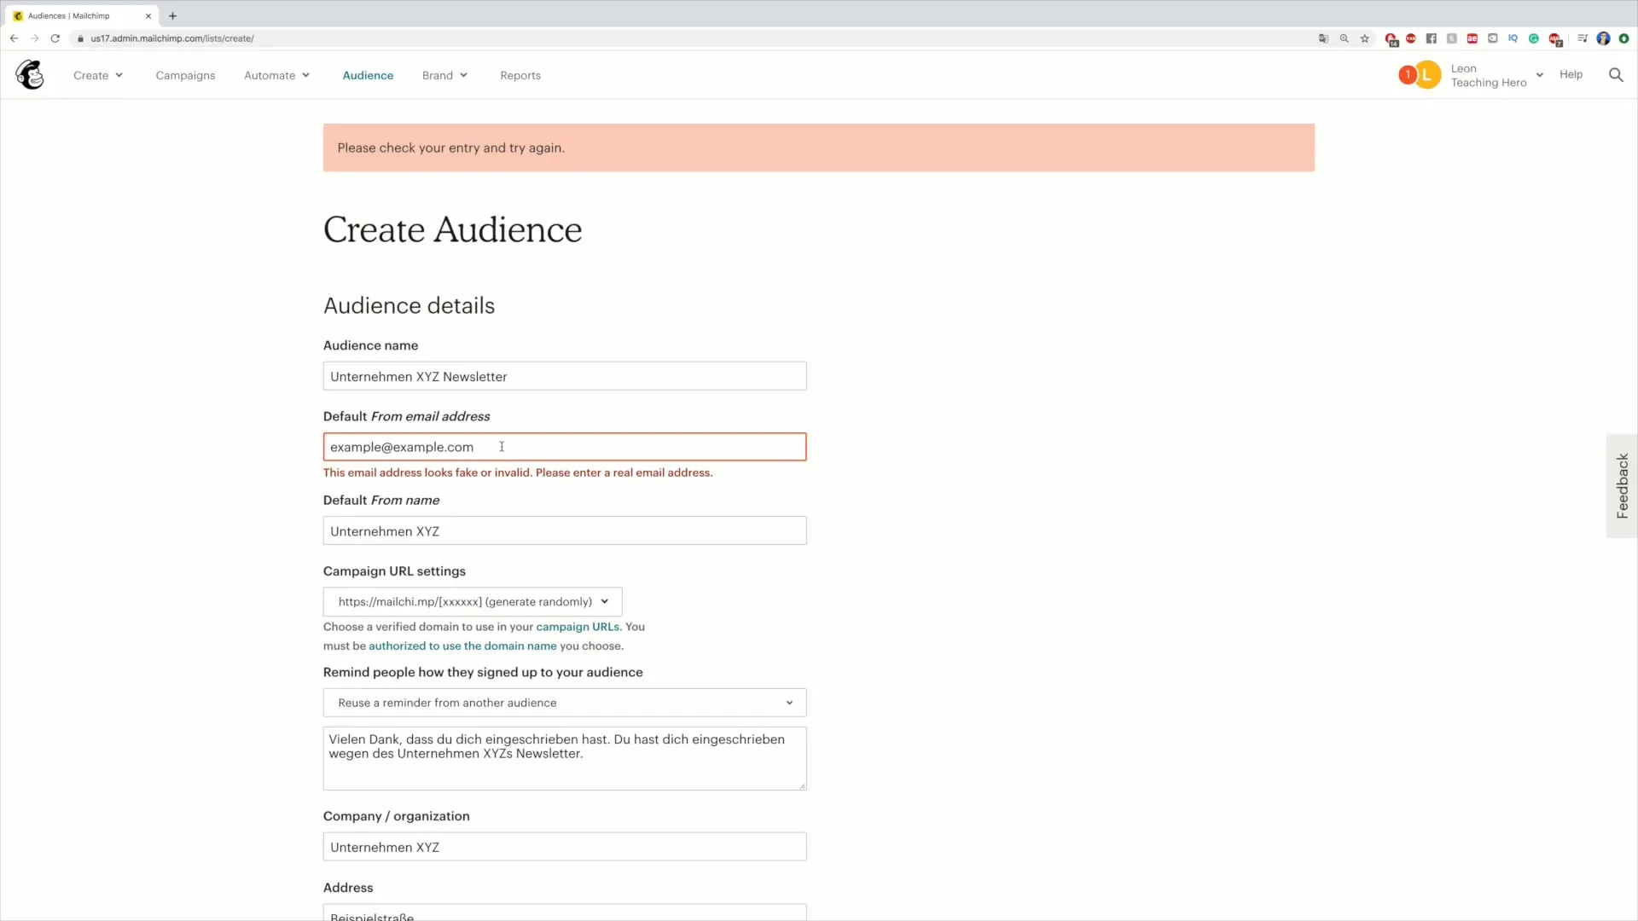Image resolution: width=1638 pixels, height=921 pixels.
Task: Click the Default From name field
Action: (564, 530)
